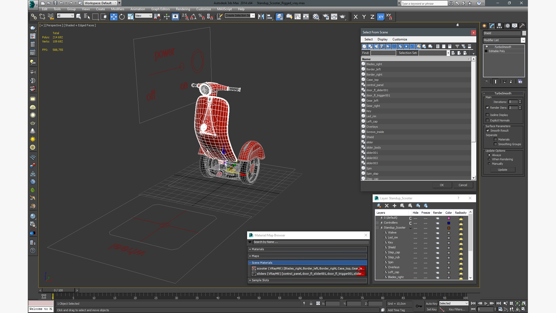Screen dimensions: 556x313
Task: Click the Unlink Selection tool
Action: (x=42, y=17)
